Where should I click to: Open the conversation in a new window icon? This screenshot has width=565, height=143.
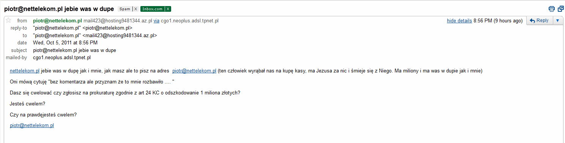pyautogui.click(x=560, y=9)
